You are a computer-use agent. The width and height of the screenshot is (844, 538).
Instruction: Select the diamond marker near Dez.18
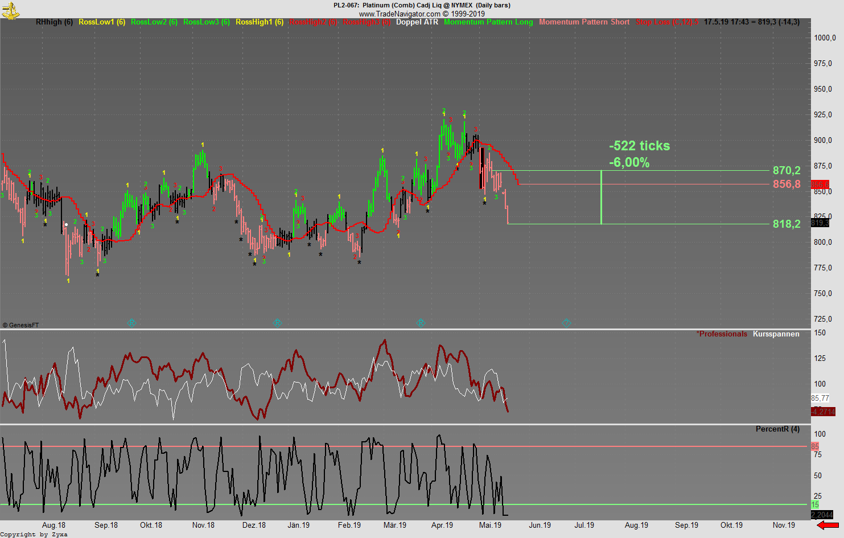(278, 323)
